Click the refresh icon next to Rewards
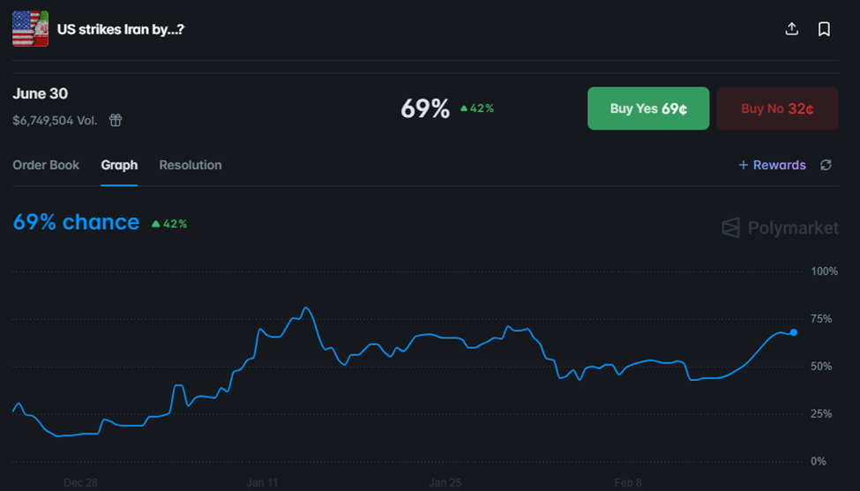Image resolution: width=860 pixels, height=491 pixels. coord(826,165)
